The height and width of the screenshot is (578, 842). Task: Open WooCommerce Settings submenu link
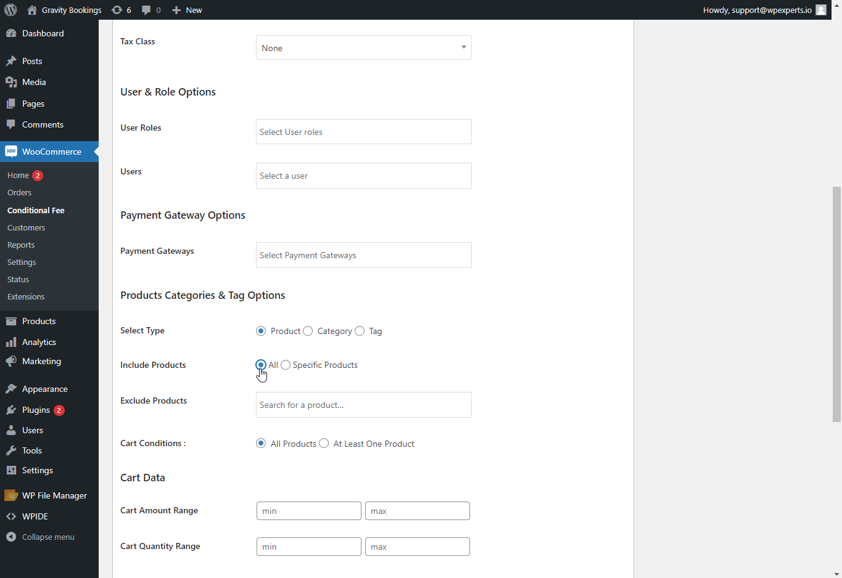point(22,262)
